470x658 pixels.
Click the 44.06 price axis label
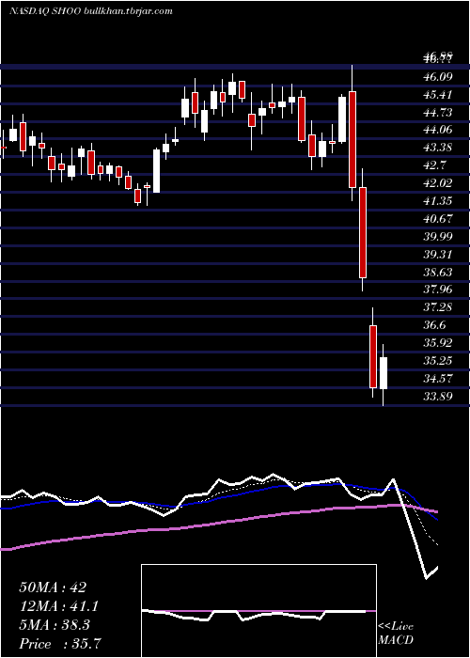438,130
